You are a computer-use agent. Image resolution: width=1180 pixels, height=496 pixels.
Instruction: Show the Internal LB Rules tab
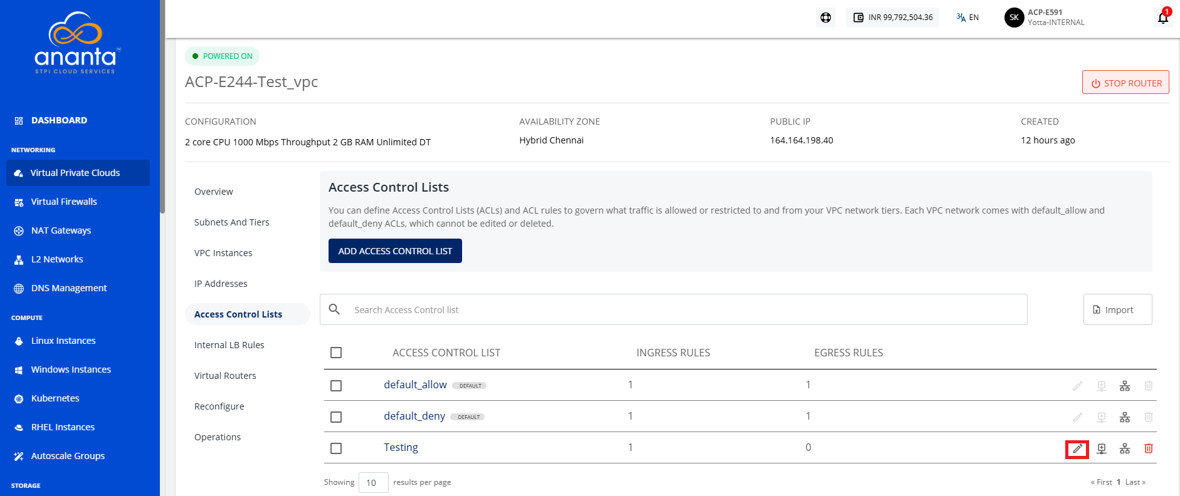[x=229, y=345]
